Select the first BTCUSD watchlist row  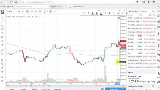[x=142, y=43]
